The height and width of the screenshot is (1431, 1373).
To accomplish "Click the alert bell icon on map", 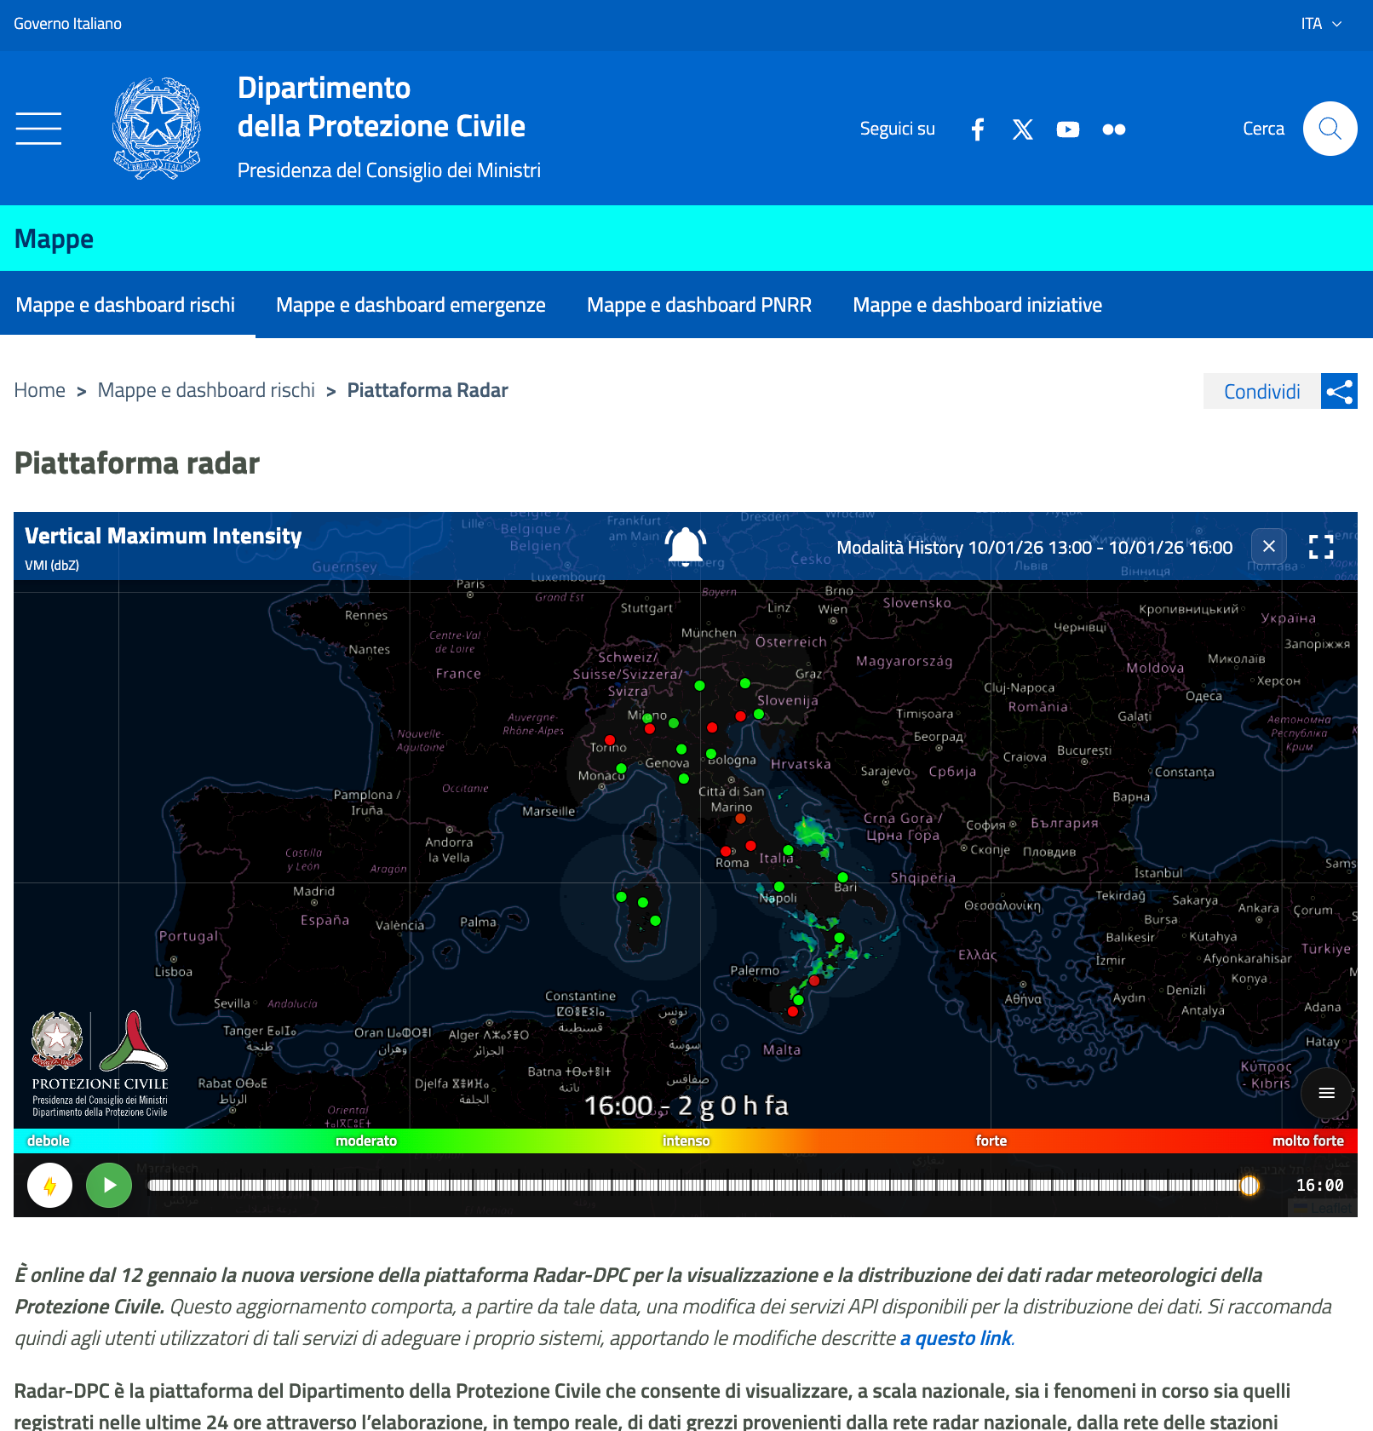I will (686, 546).
